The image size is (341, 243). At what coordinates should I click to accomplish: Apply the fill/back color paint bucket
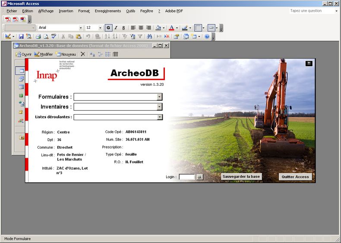tap(158, 28)
